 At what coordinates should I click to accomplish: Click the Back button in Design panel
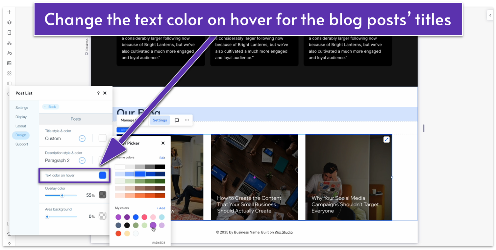[x=51, y=107]
